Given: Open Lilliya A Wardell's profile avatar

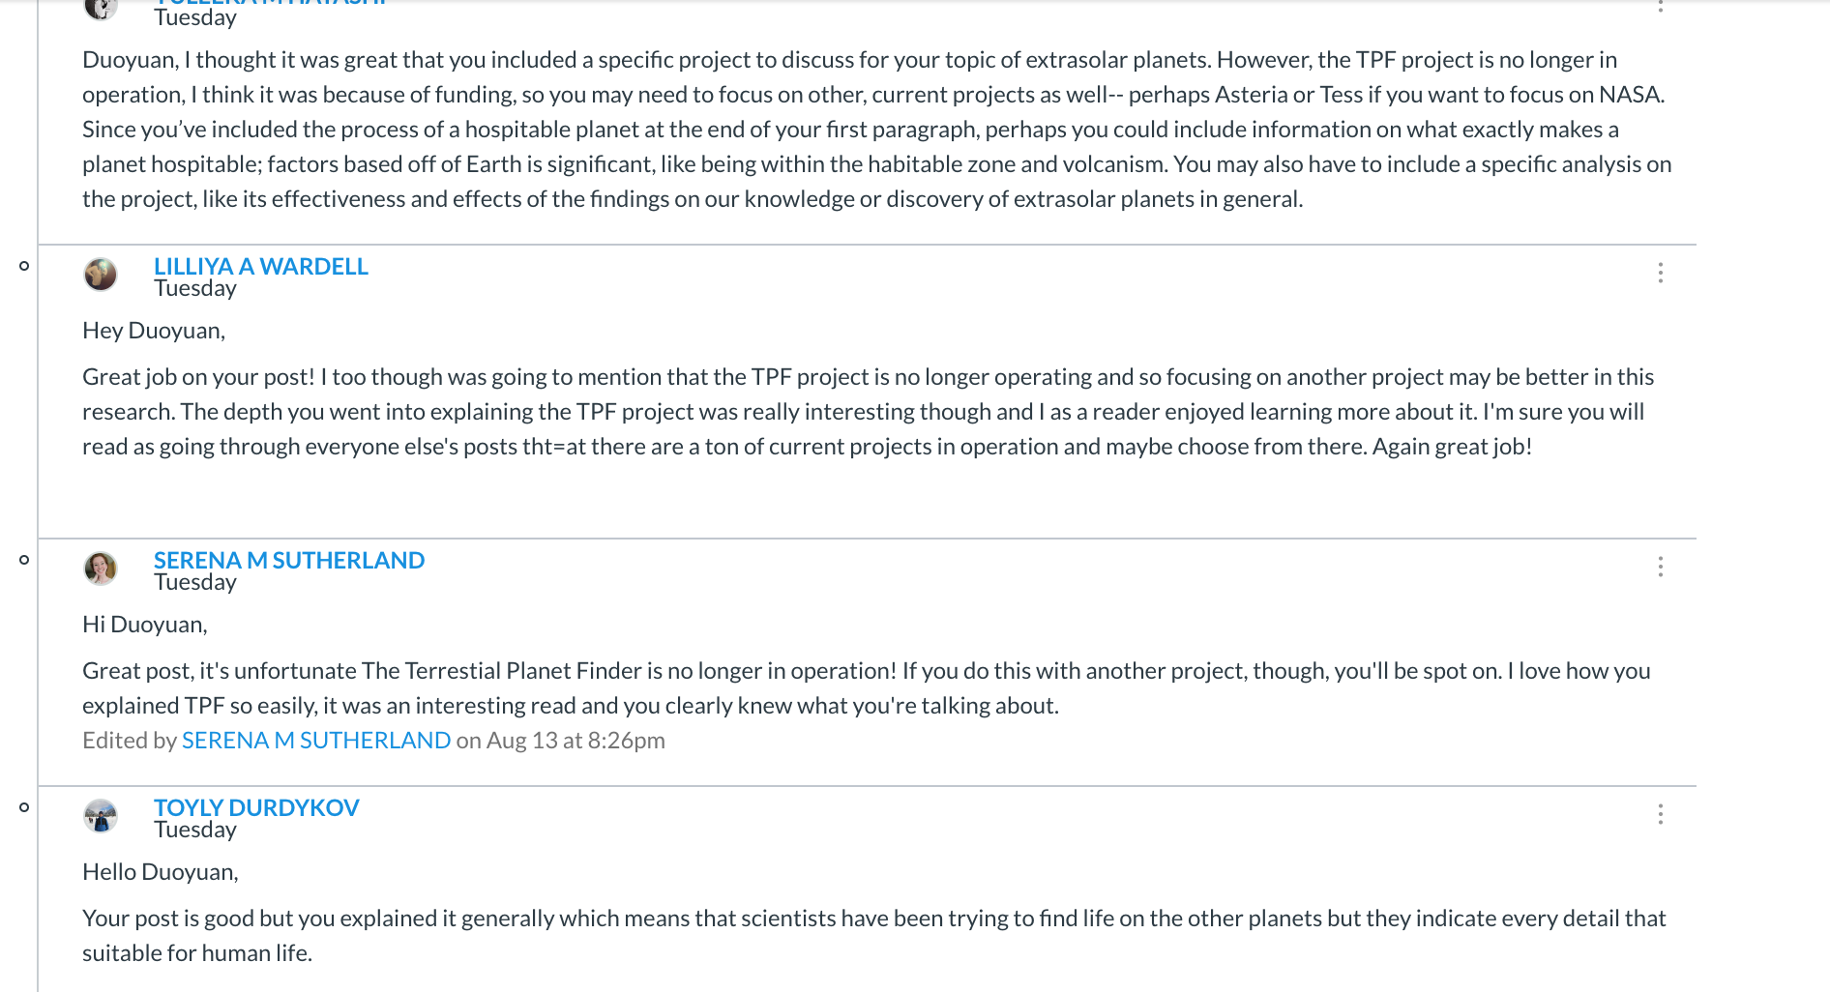Looking at the screenshot, I should 101,275.
